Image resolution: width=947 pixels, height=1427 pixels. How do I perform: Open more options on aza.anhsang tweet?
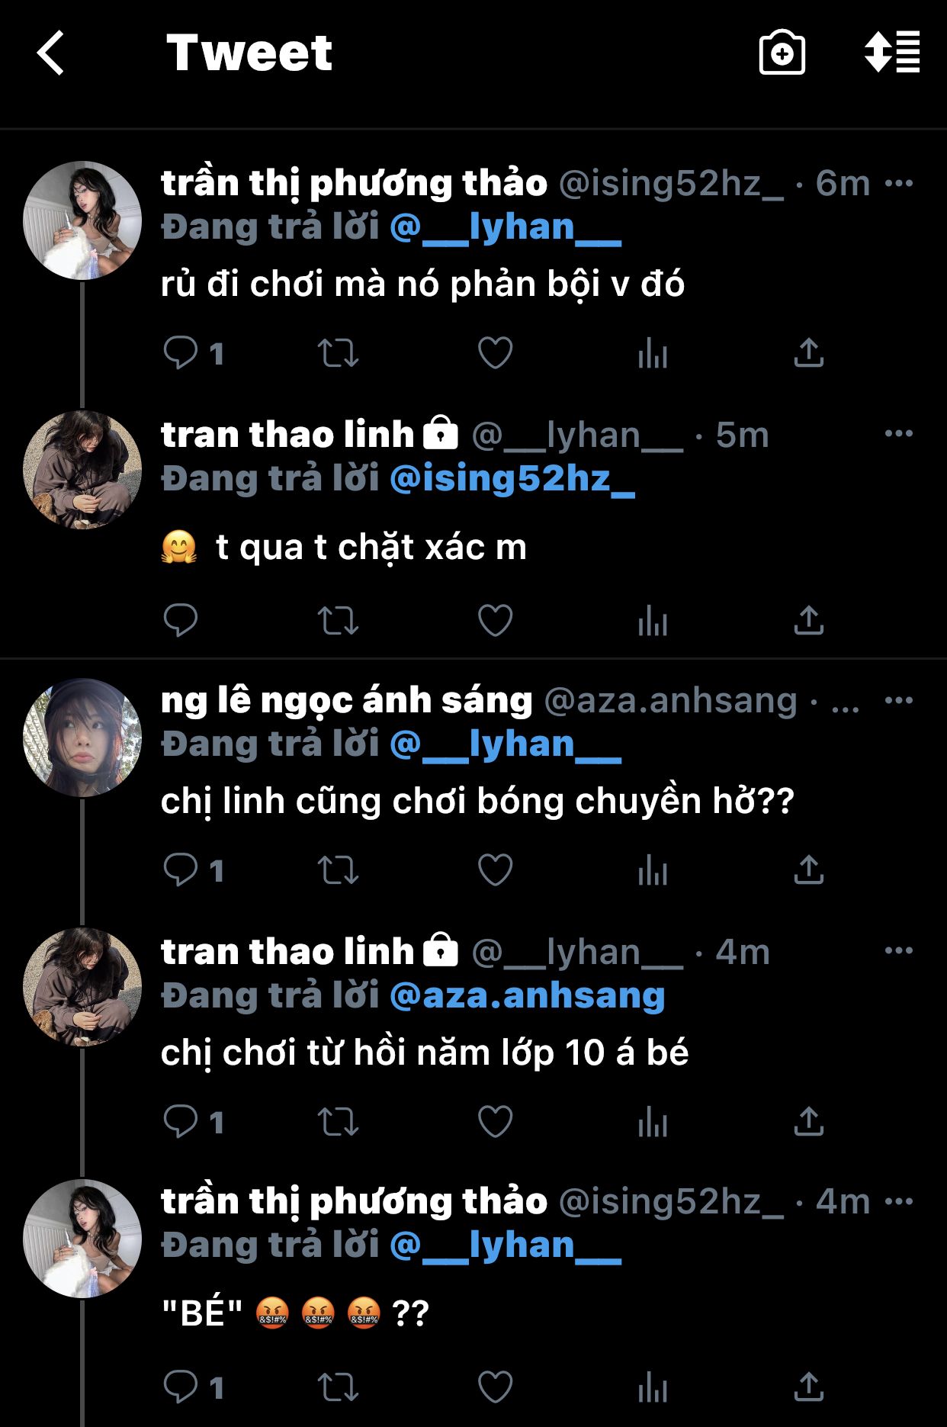899,700
